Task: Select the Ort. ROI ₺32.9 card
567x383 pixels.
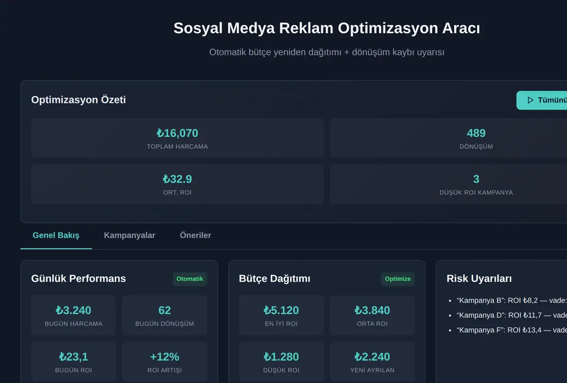Action: (178, 184)
